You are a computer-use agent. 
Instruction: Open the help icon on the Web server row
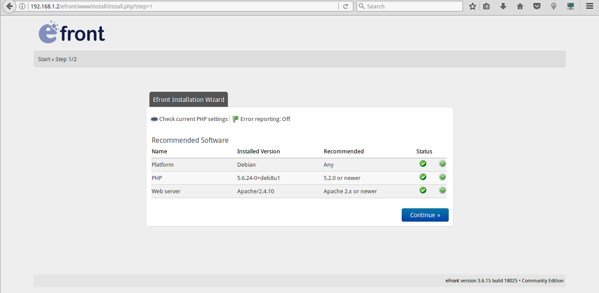(442, 190)
